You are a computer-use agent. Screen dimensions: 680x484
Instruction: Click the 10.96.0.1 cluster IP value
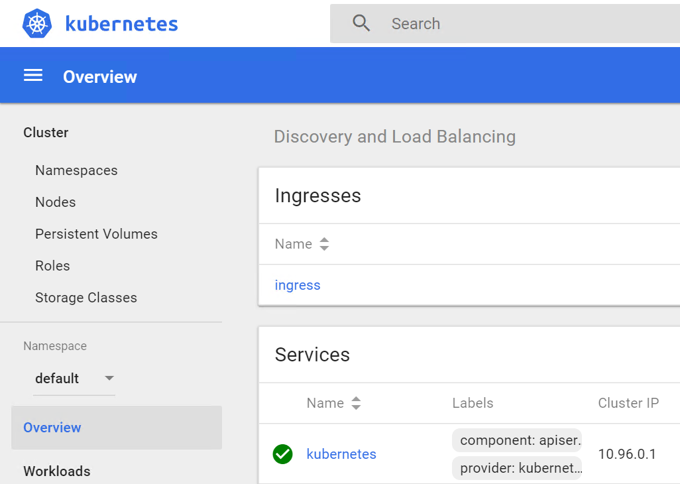[627, 454]
